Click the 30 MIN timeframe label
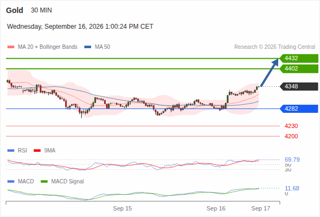 (41, 10)
